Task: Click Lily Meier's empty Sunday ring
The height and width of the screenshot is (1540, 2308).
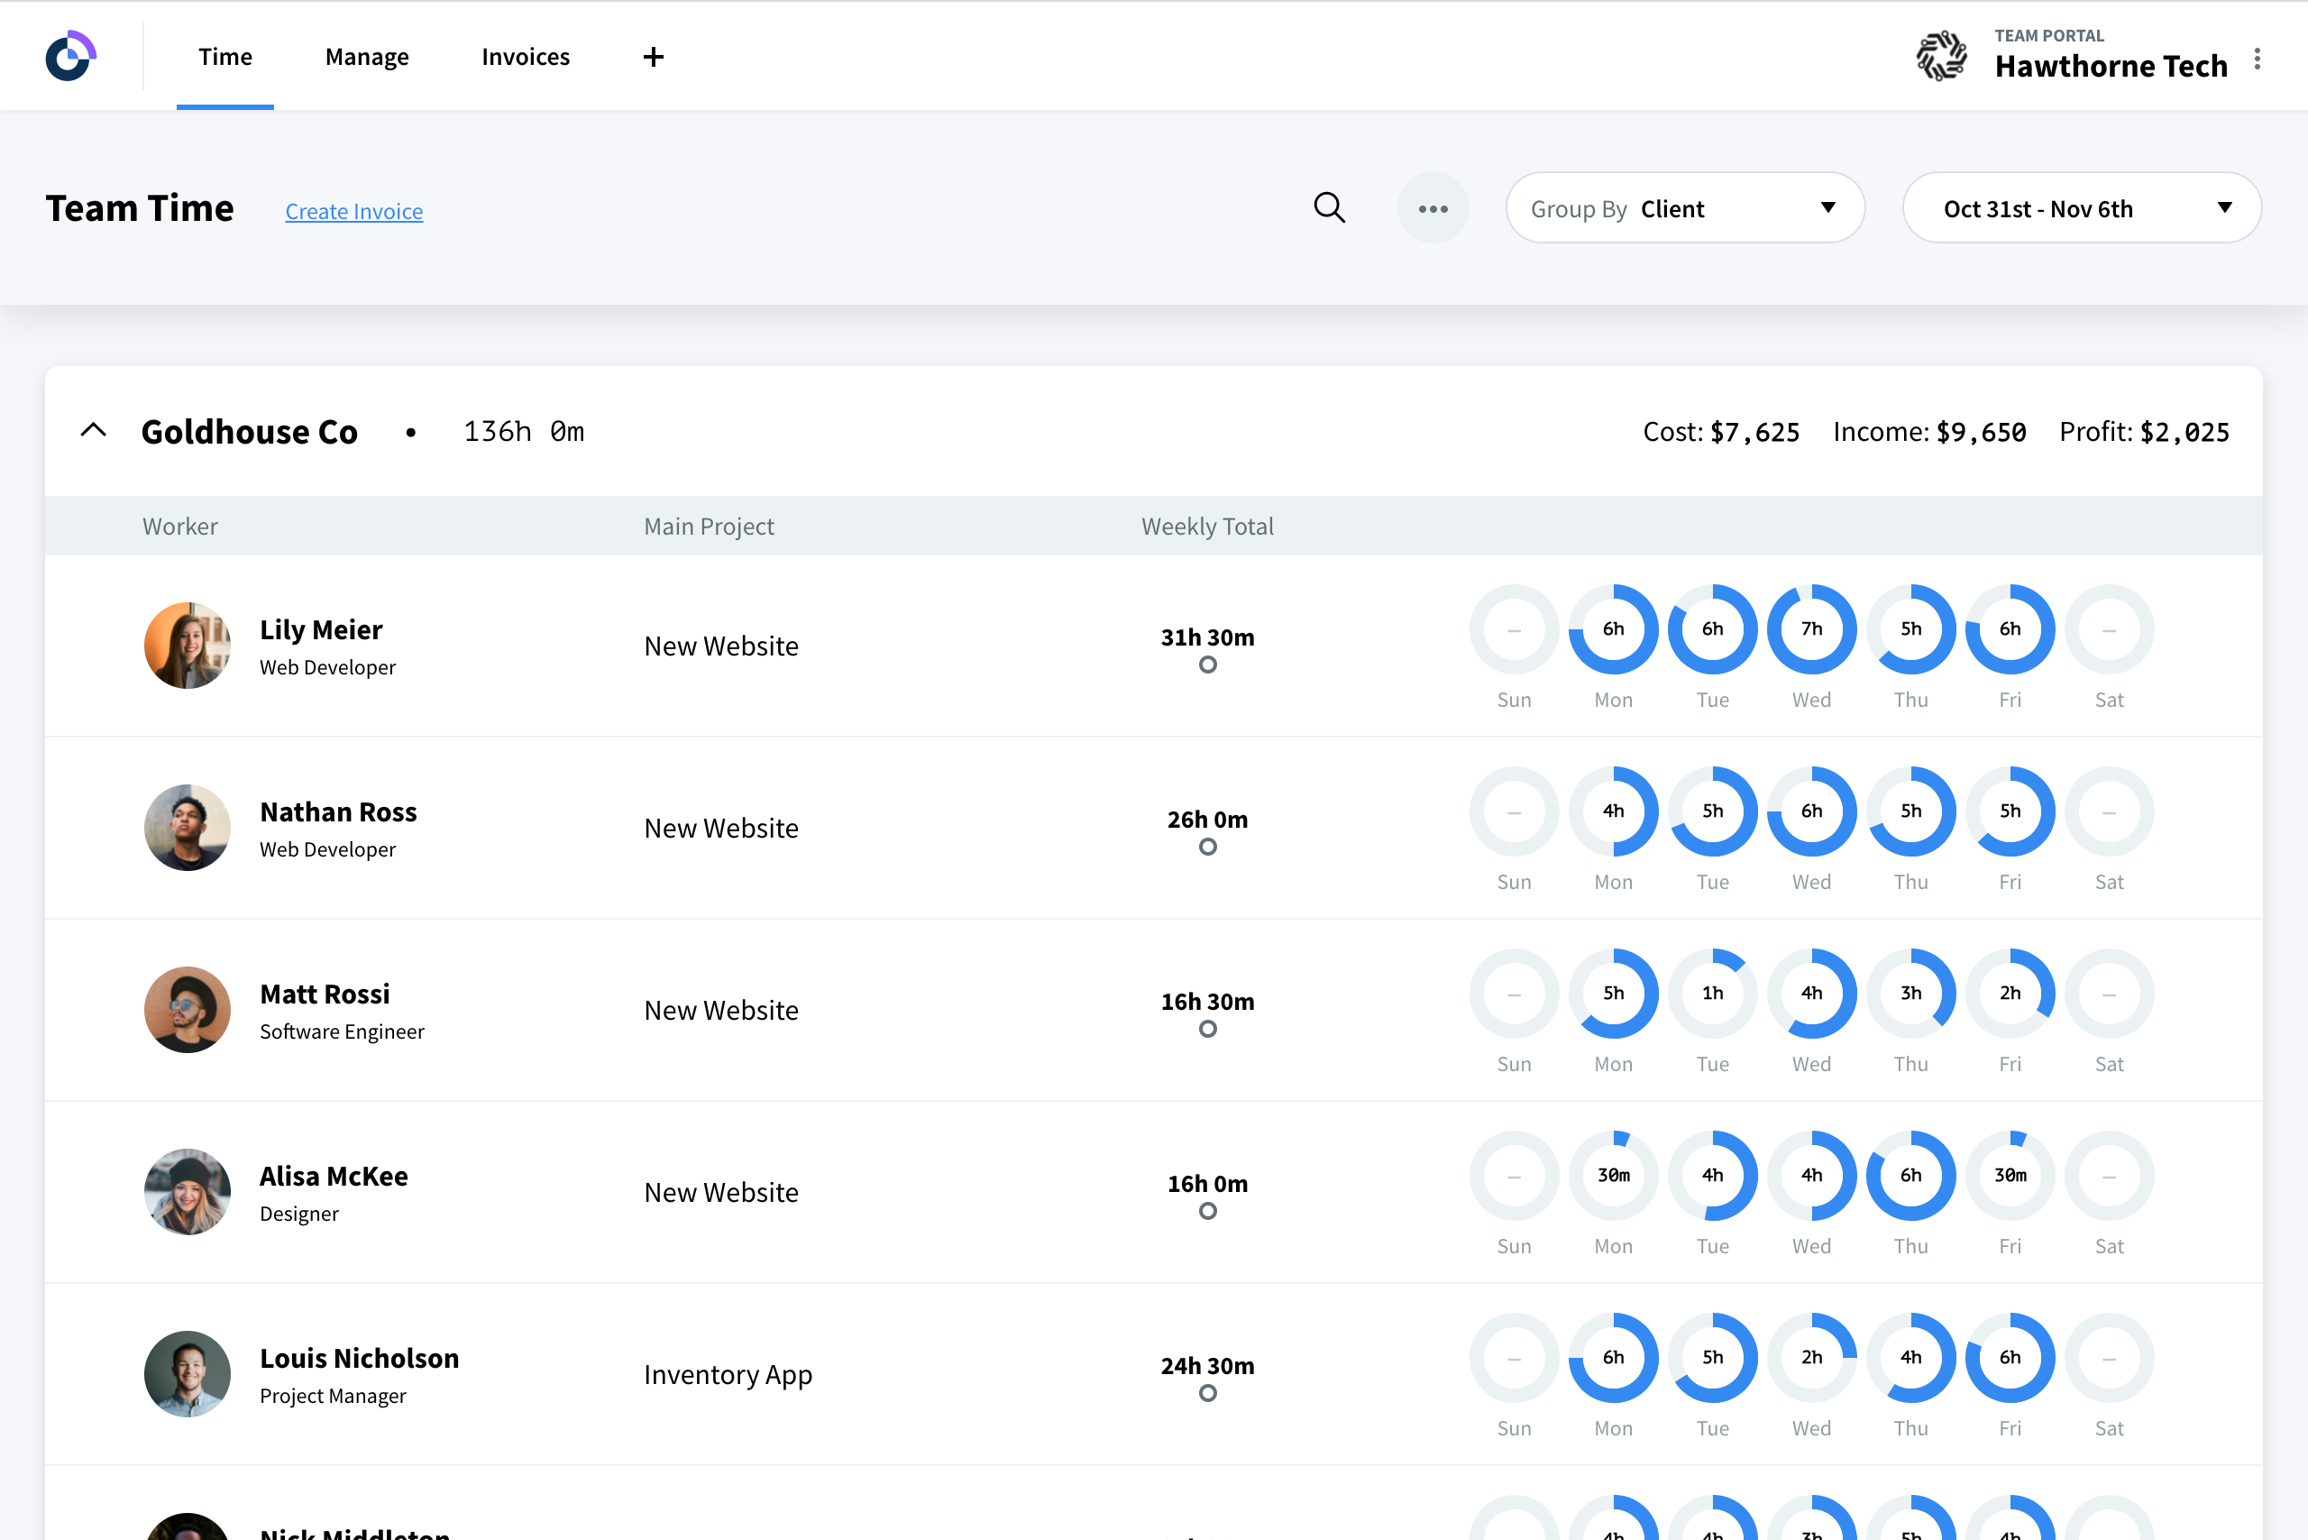Action: pos(1515,629)
